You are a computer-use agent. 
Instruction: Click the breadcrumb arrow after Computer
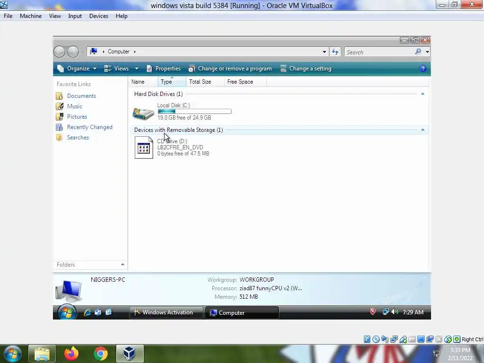(x=135, y=52)
